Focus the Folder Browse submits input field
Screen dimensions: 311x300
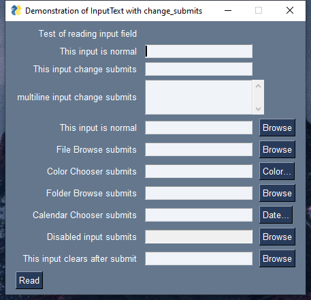pos(199,193)
